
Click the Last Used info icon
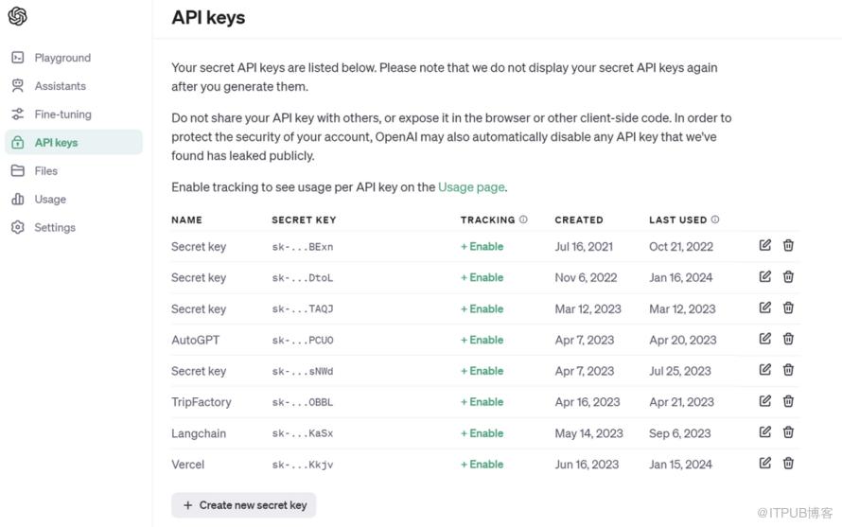(715, 220)
